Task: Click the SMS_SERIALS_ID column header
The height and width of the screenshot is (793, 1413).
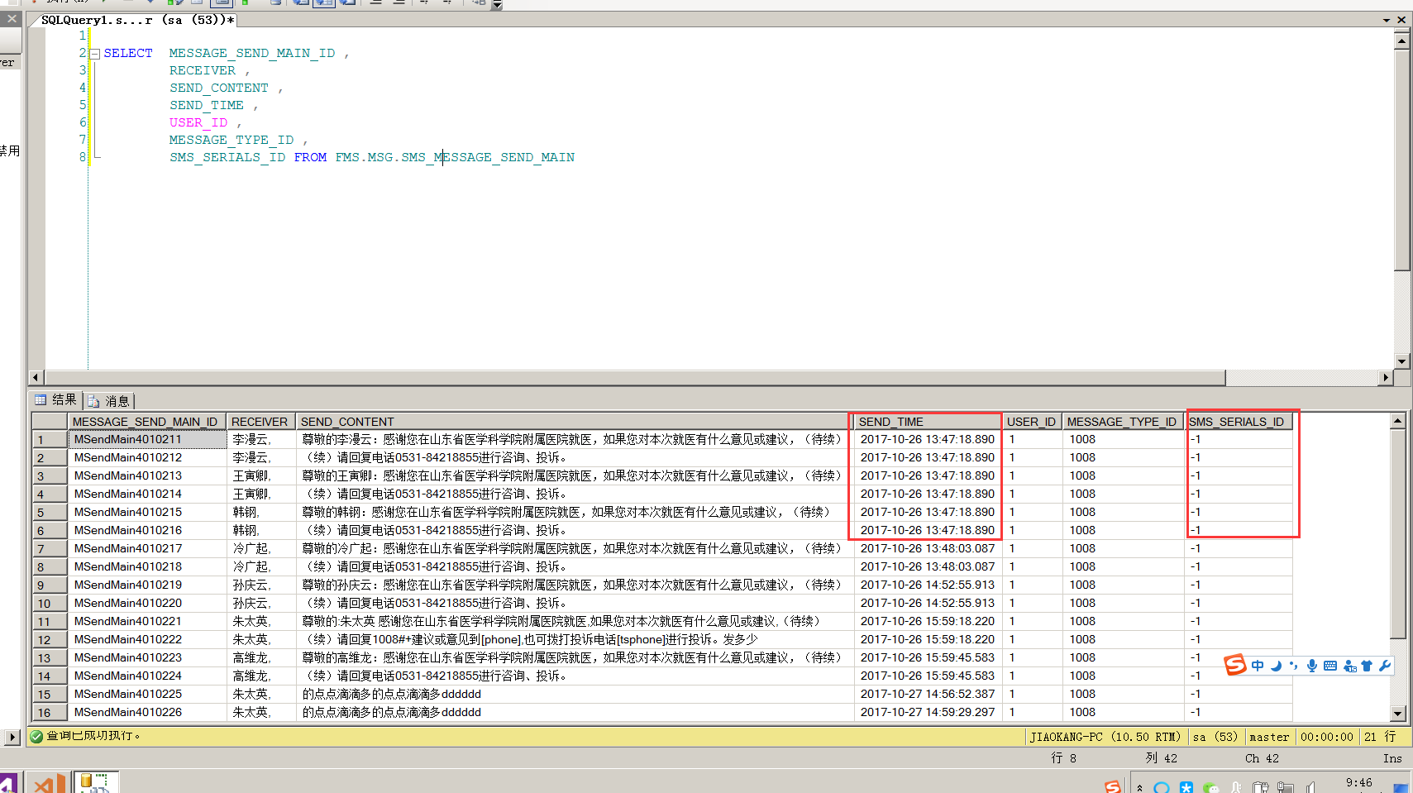Action: [x=1237, y=422]
